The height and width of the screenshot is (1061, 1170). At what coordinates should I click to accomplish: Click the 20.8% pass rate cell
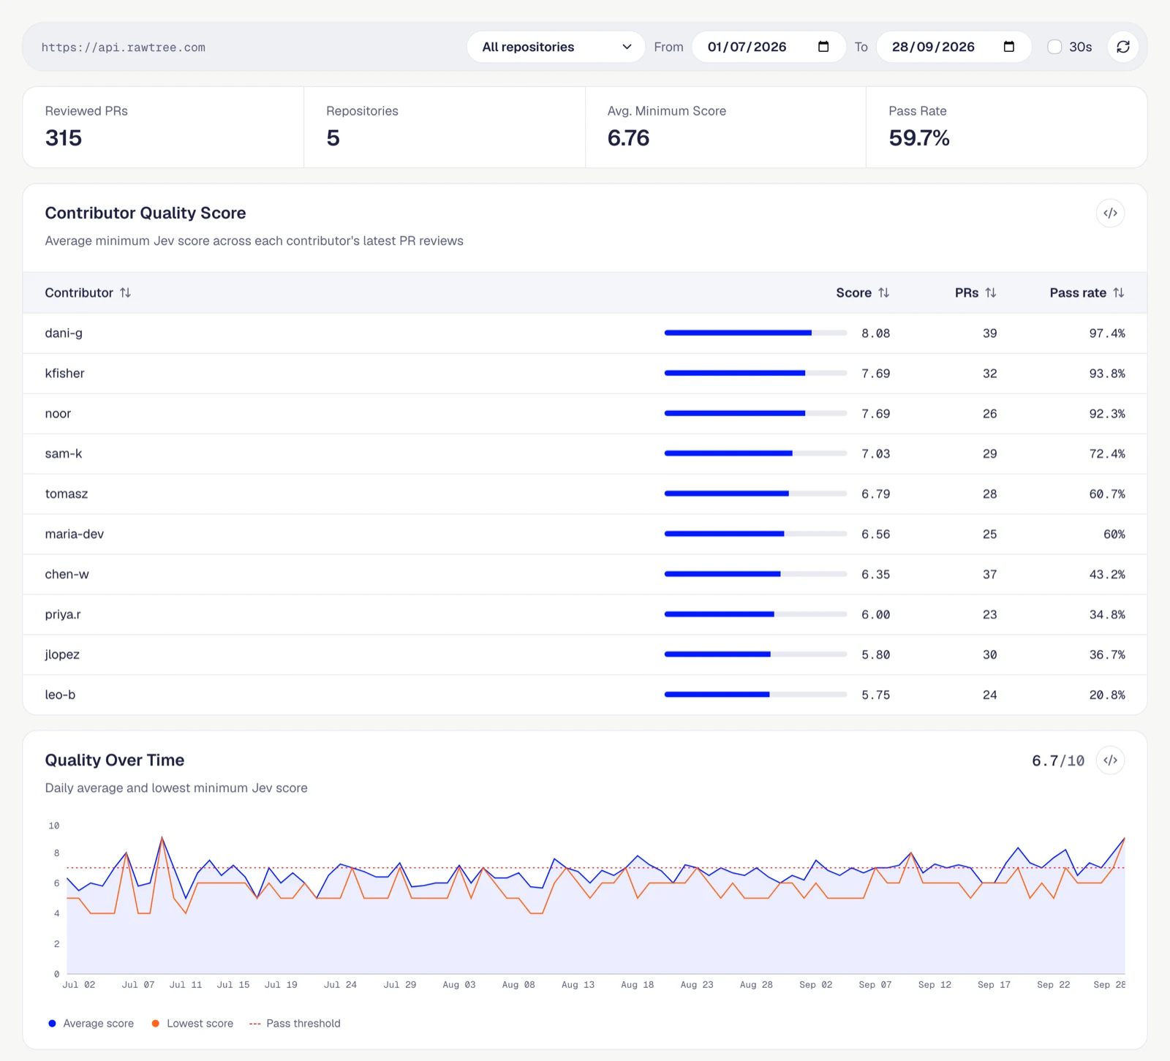(x=1107, y=695)
